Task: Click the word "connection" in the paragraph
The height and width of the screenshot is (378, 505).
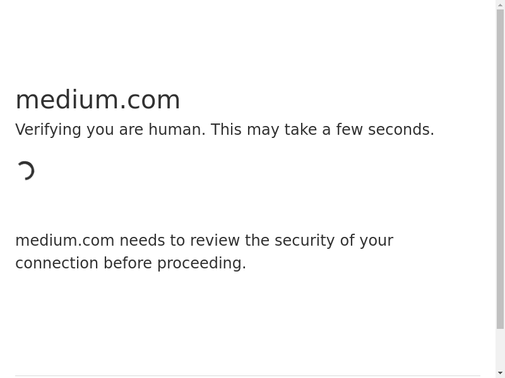Action: click(x=57, y=263)
